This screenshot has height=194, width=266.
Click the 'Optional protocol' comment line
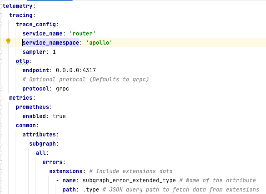pyautogui.click(x=85, y=79)
